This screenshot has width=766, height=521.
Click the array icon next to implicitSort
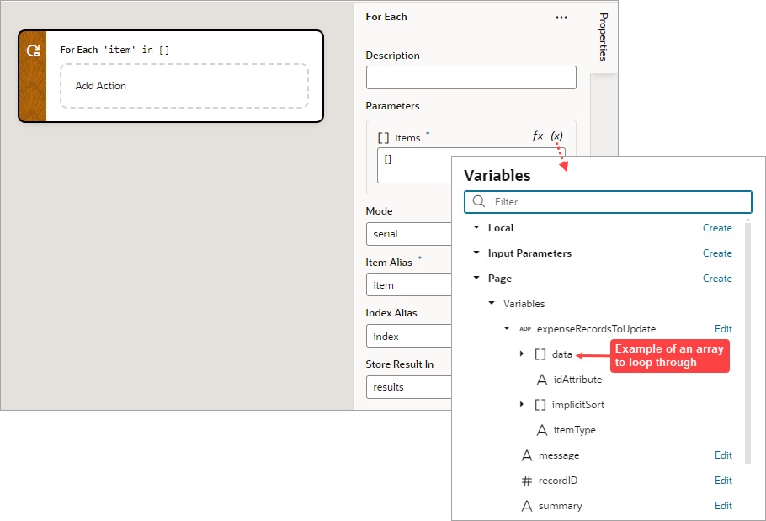[x=540, y=404]
